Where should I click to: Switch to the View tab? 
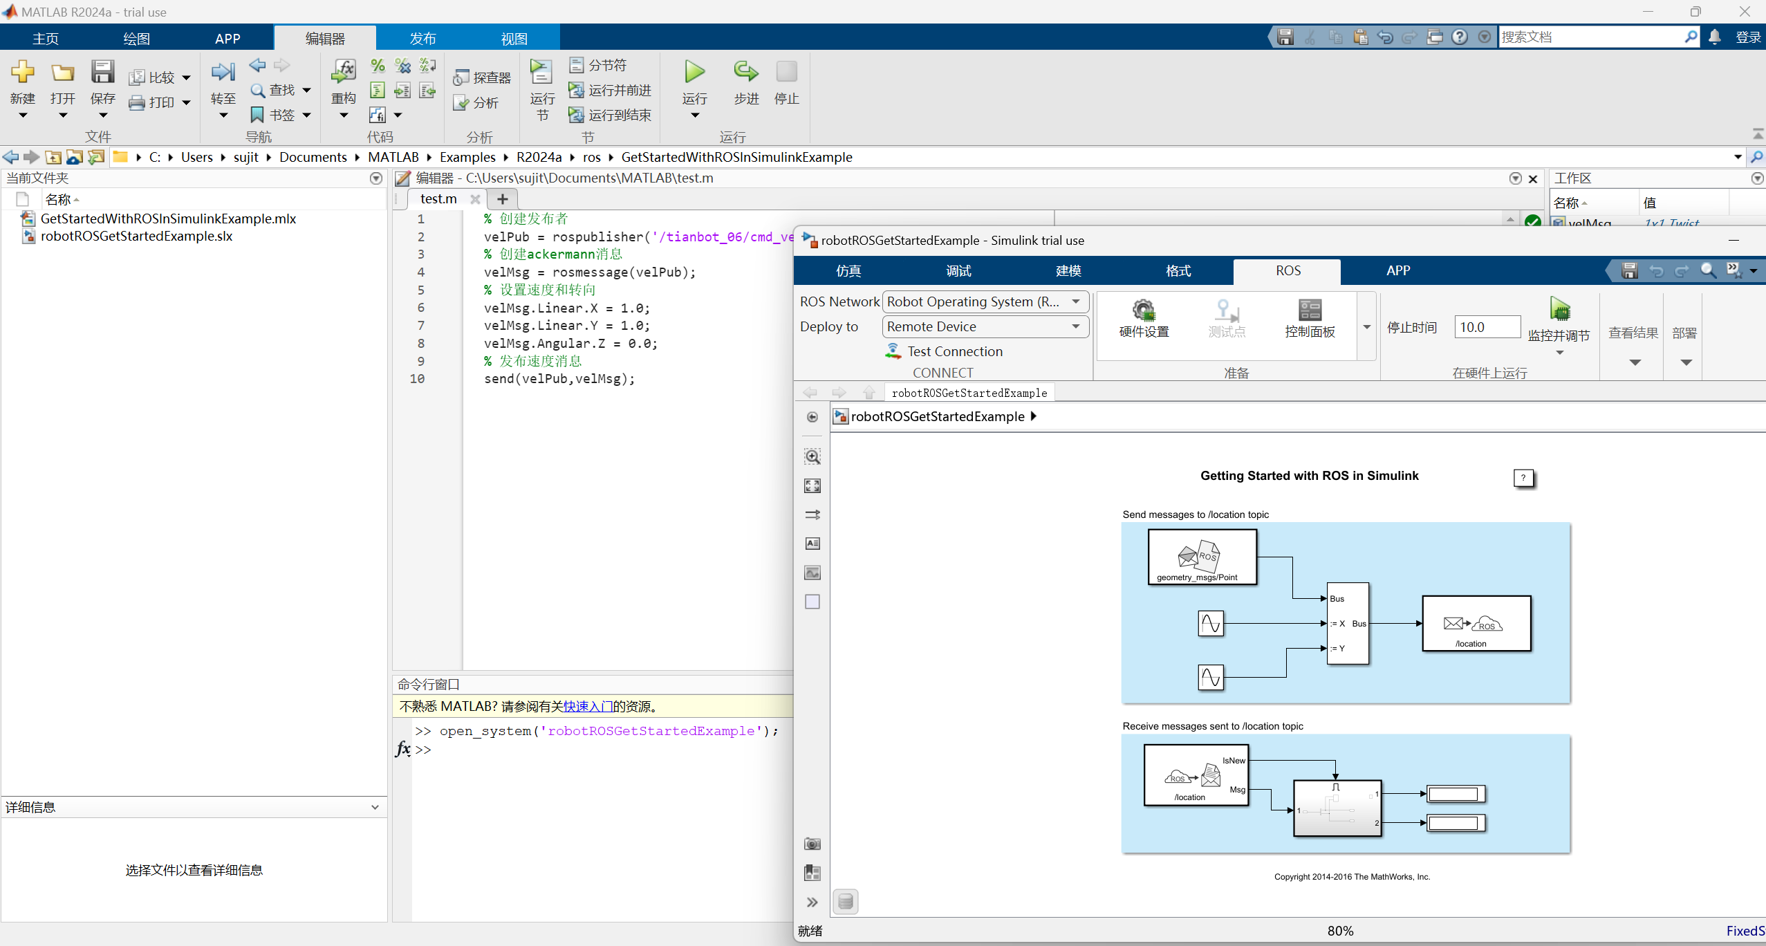[514, 39]
